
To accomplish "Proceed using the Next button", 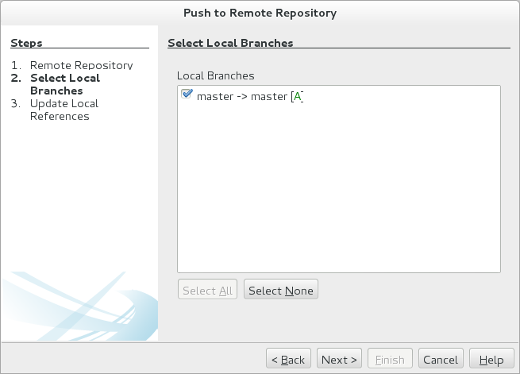I will [340, 360].
